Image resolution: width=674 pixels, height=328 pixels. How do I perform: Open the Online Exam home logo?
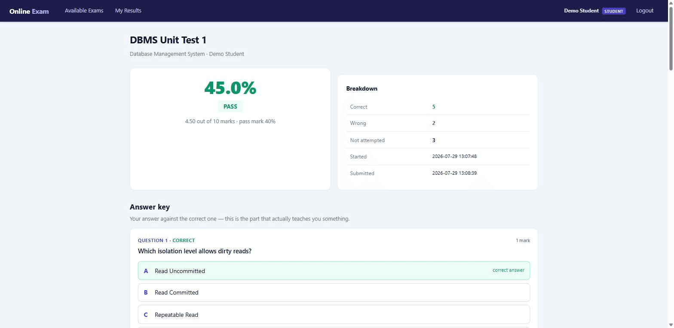point(29,11)
